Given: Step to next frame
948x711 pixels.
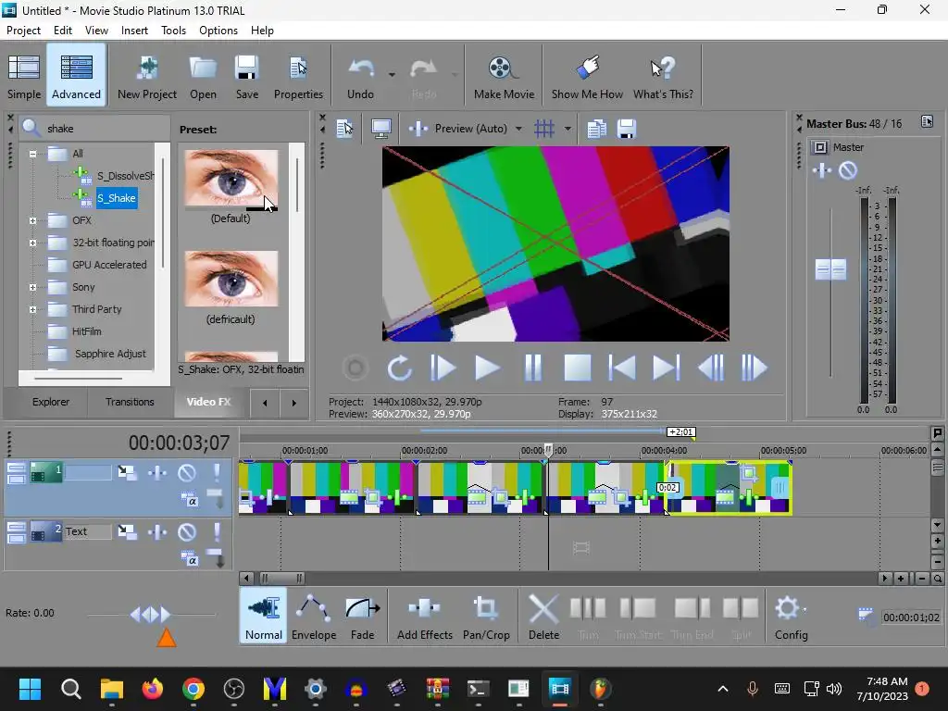Looking at the screenshot, I should coord(755,368).
